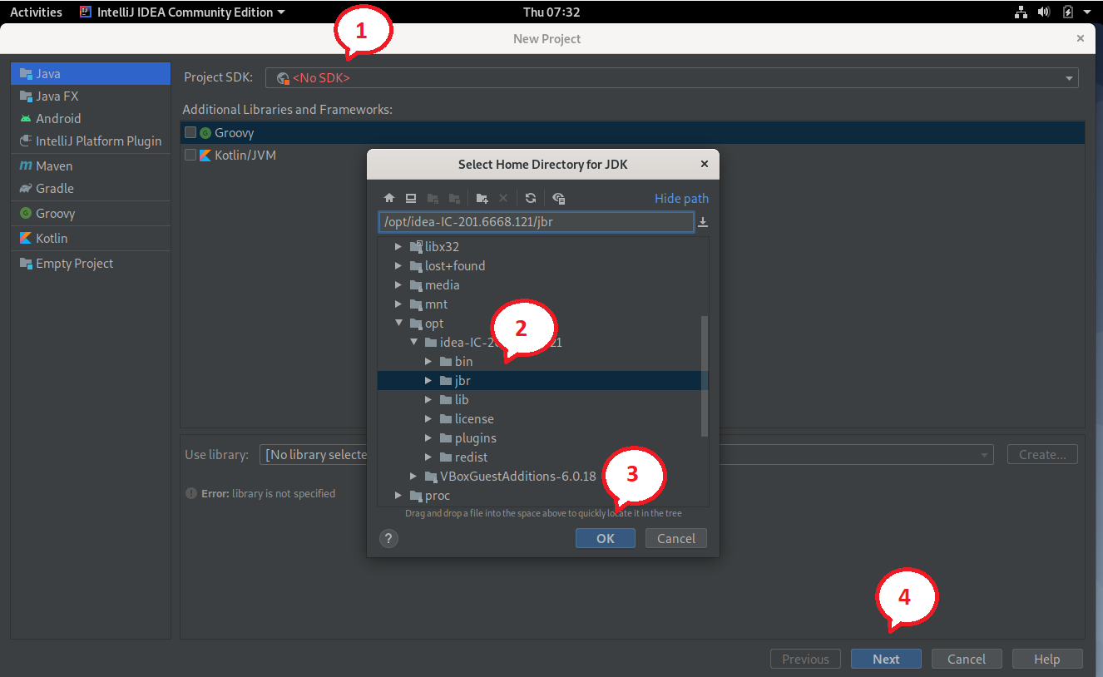Viewport: 1103px width, 677px height.
Task: Enable the Kotlin/JVM checkbox
Action: point(190,155)
